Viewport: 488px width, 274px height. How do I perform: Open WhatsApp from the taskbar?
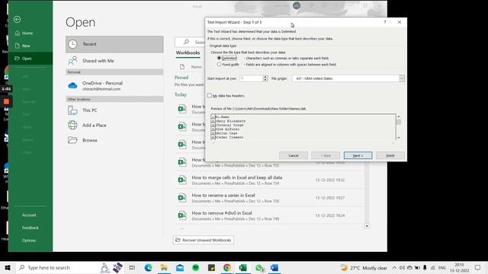tap(259, 268)
